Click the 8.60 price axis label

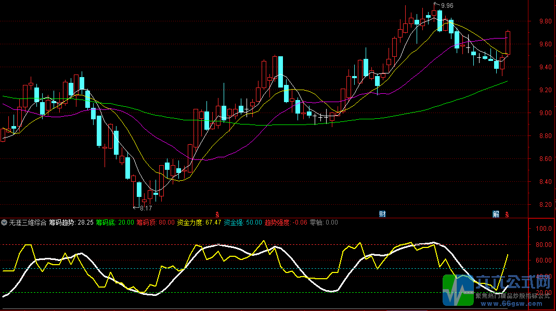point(546,159)
